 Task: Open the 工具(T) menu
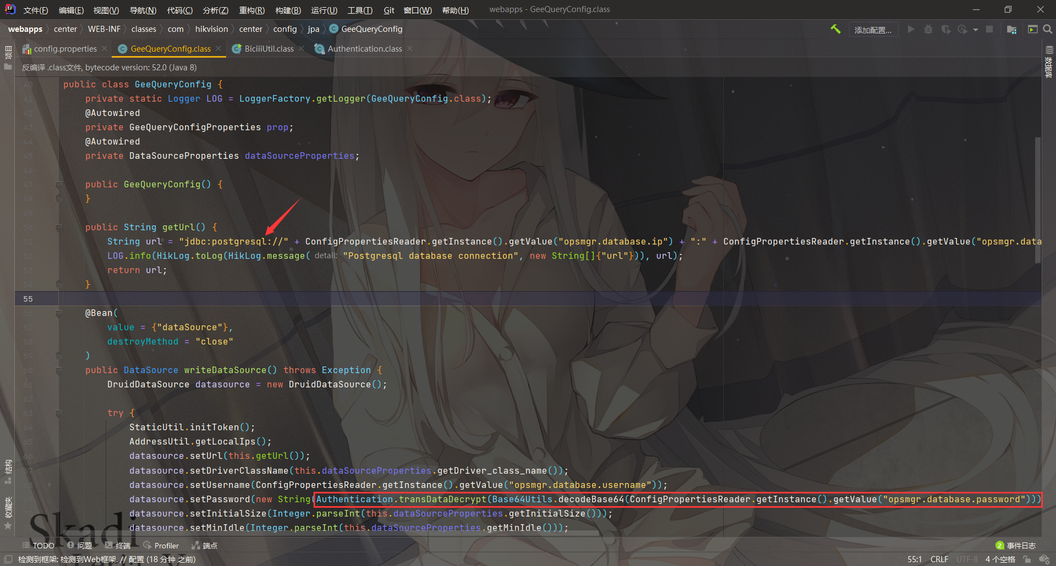[360, 10]
